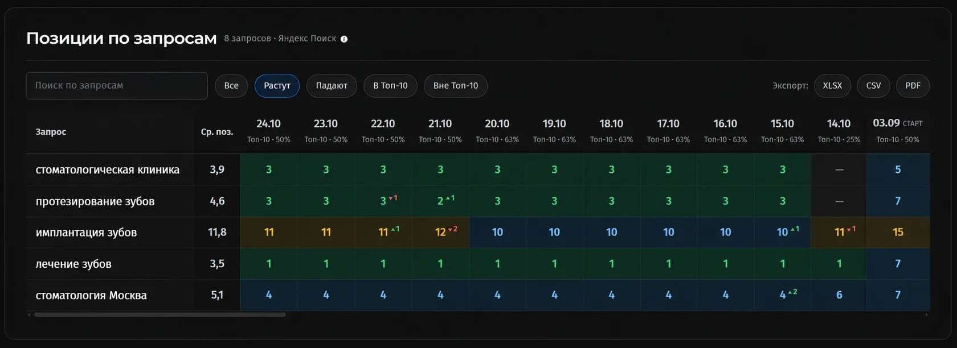Click the Ср. поз. column header
Screen dimensions: 957x348
point(217,132)
